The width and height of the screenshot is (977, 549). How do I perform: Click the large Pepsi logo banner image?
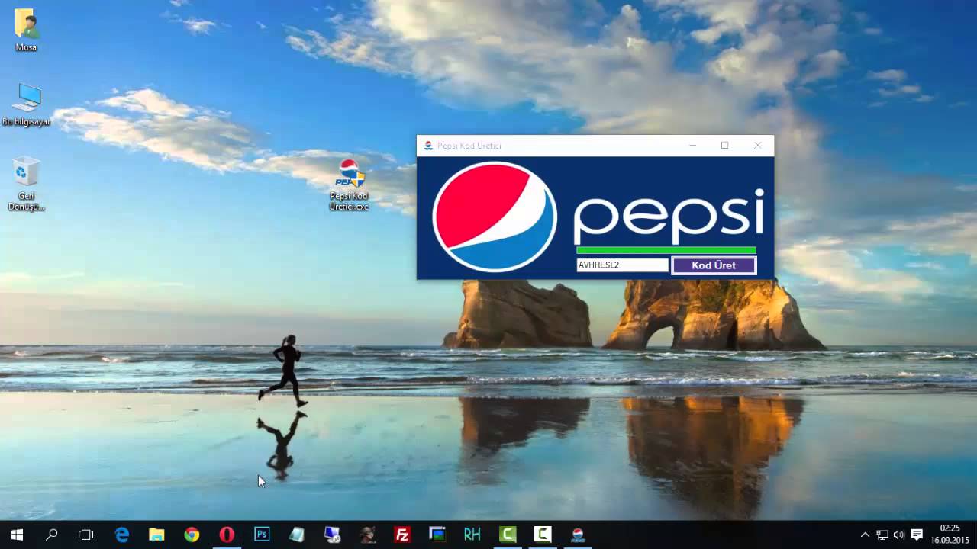595,217
